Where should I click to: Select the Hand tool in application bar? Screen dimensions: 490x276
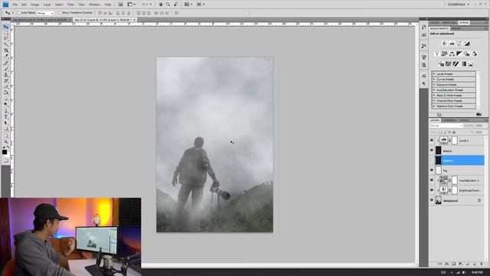tap(161, 5)
